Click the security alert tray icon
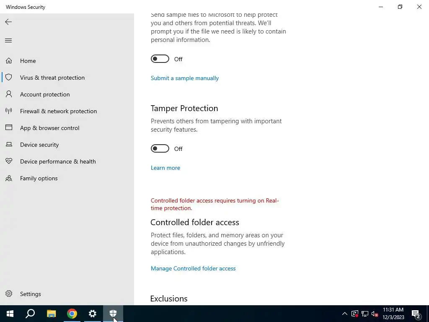The image size is (429, 322). tap(355, 314)
